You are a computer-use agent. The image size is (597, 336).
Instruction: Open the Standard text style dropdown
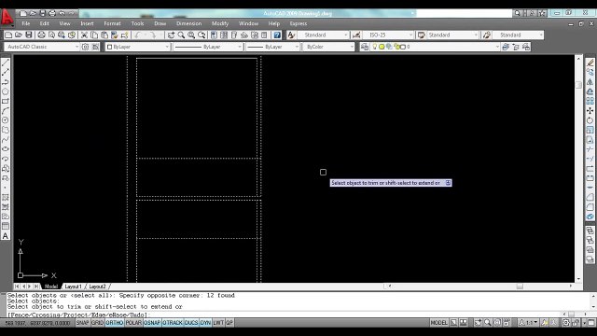(x=323, y=35)
